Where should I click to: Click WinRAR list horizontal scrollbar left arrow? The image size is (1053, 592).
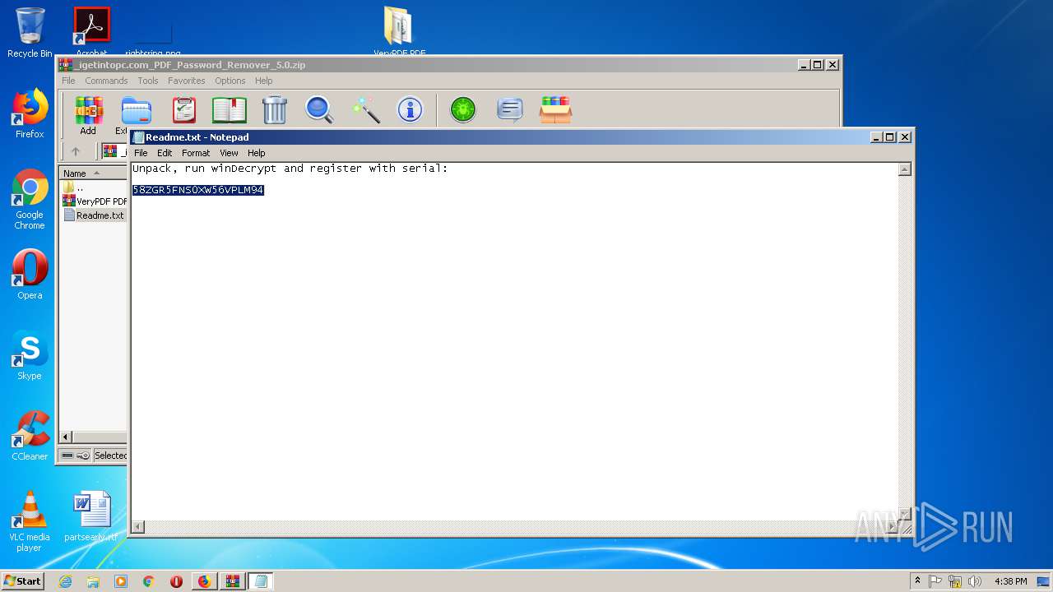pos(66,437)
